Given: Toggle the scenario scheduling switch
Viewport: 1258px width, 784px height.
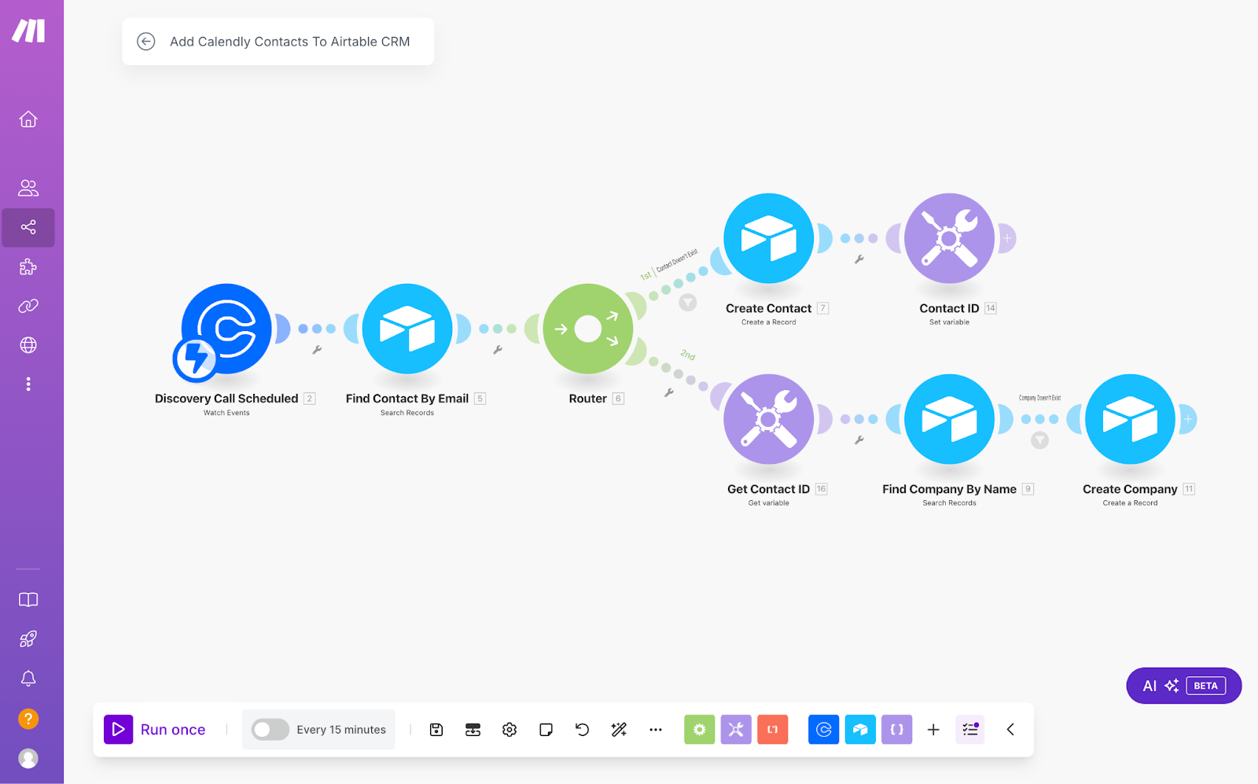Looking at the screenshot, I should tap(270, 730).
